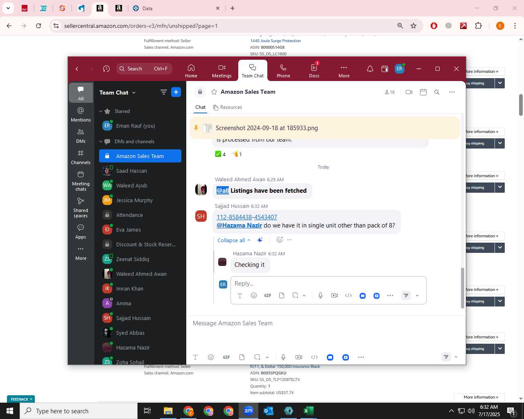The height and width of the screenshot is (419, 524).
Task: Collapse the Starred section
Action: click(x=101, y=111)
